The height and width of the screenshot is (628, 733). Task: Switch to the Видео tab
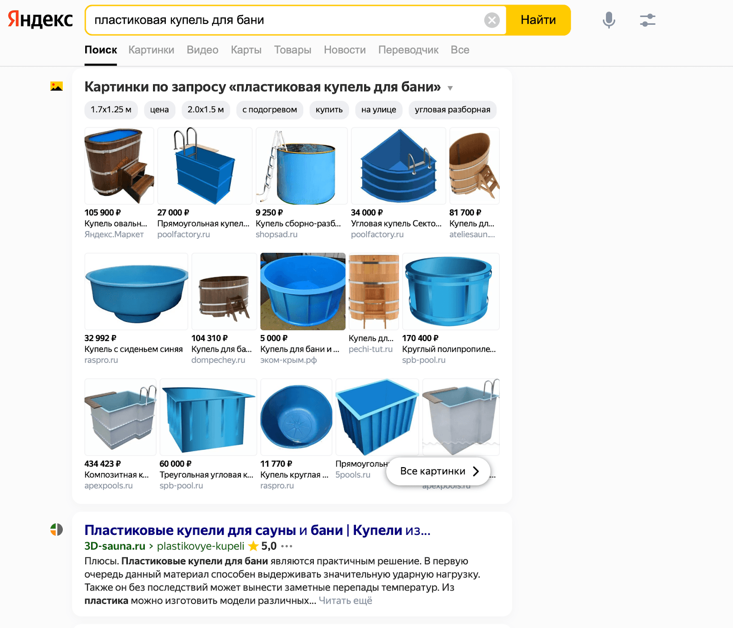202,50
